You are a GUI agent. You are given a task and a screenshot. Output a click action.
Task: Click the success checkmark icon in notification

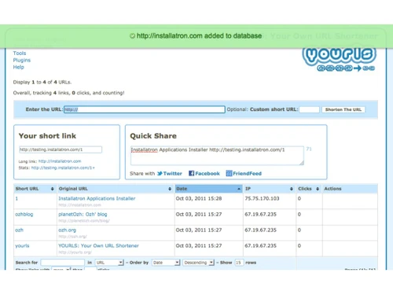coord(133,36)
